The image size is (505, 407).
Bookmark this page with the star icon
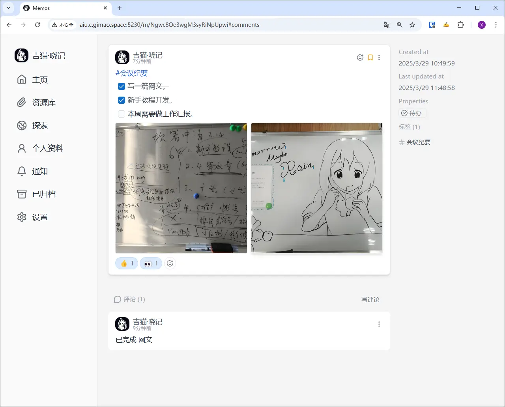[x=412, y=25]
